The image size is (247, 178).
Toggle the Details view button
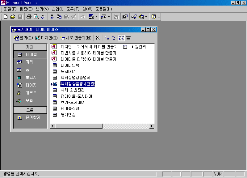coord(128,38)
